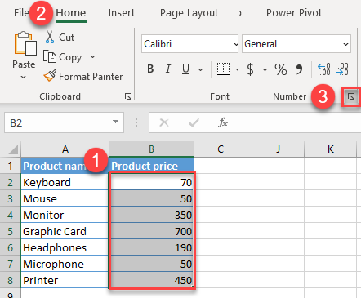Image resolution: width=361 pixels, height=298 pixels.
Task: Select column K header
Action: (x=330, y=149)
